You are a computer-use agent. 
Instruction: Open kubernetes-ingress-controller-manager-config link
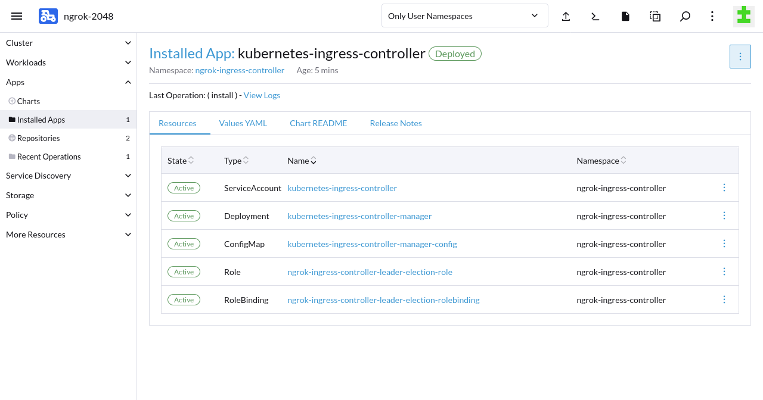tap(372, 244)
